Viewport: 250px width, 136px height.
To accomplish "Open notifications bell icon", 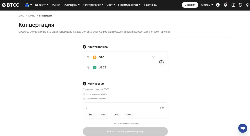I will point(226,5).
